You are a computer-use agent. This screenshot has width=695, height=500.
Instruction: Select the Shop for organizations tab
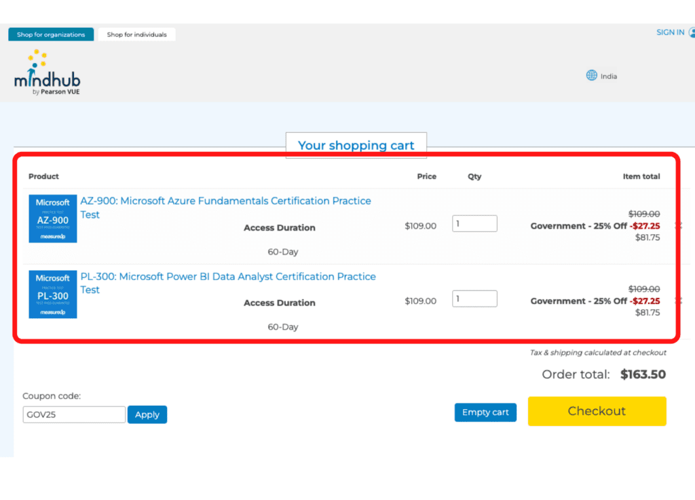[50, 34]
